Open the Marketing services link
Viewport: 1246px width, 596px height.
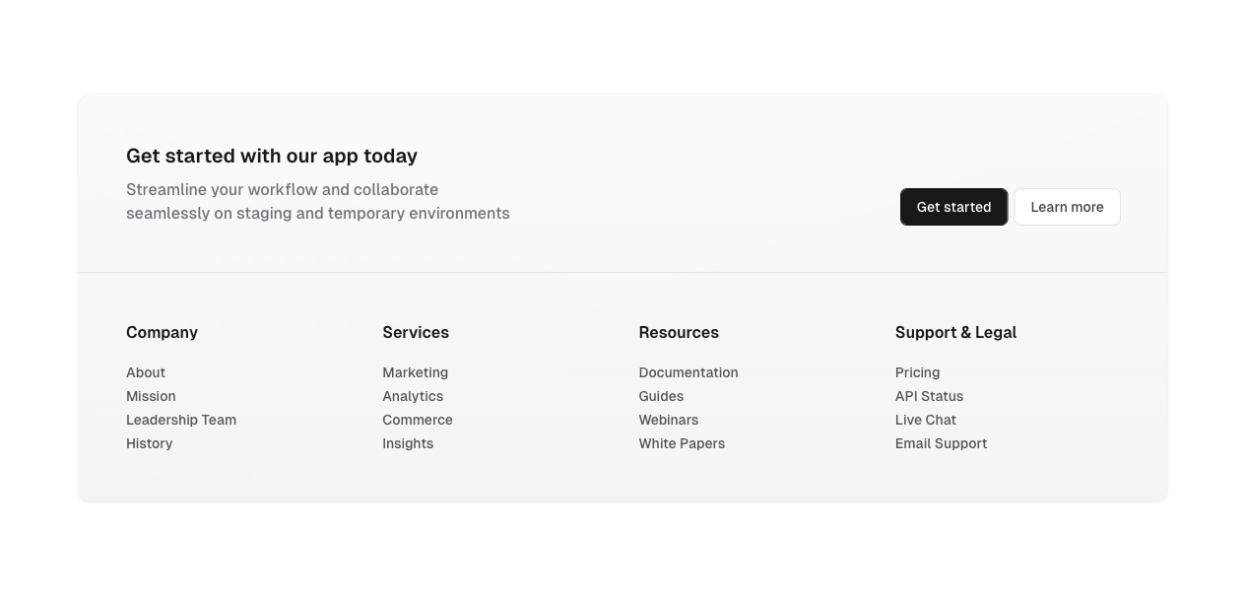point(415,372)
